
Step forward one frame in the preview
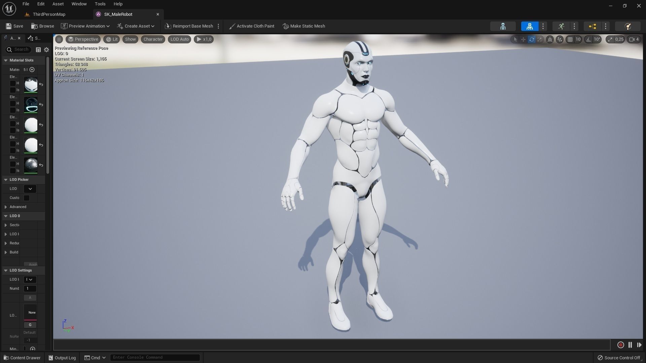pyautogui.click(x=639, y=345)
